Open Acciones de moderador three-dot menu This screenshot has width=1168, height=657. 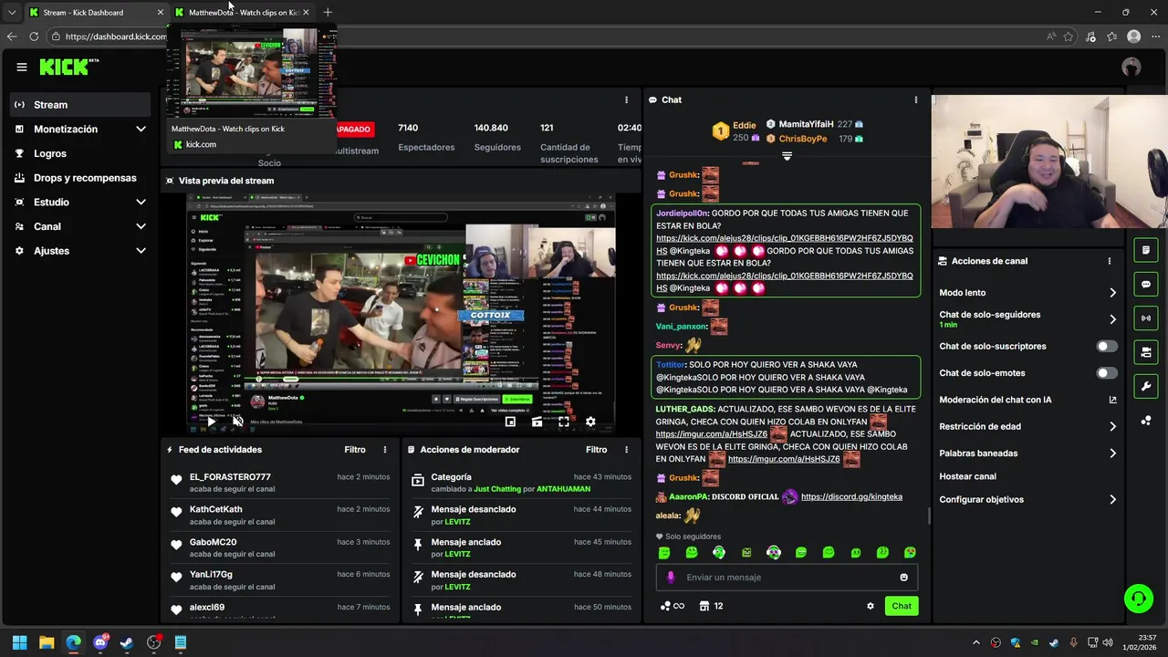point(626,450)
